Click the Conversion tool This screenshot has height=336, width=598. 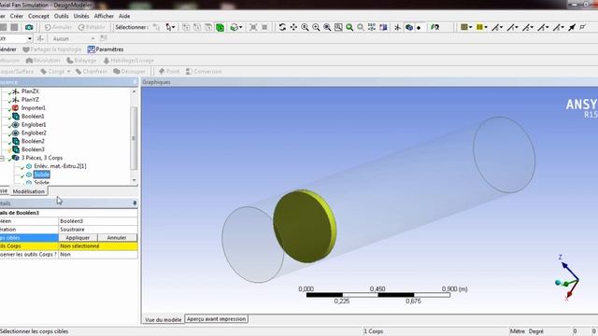204,71
